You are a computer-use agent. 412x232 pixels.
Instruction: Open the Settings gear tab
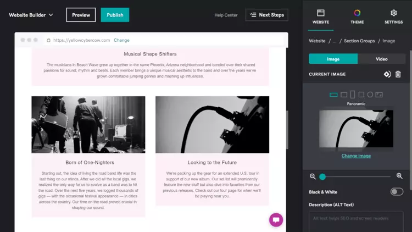(x=393, y=13)
